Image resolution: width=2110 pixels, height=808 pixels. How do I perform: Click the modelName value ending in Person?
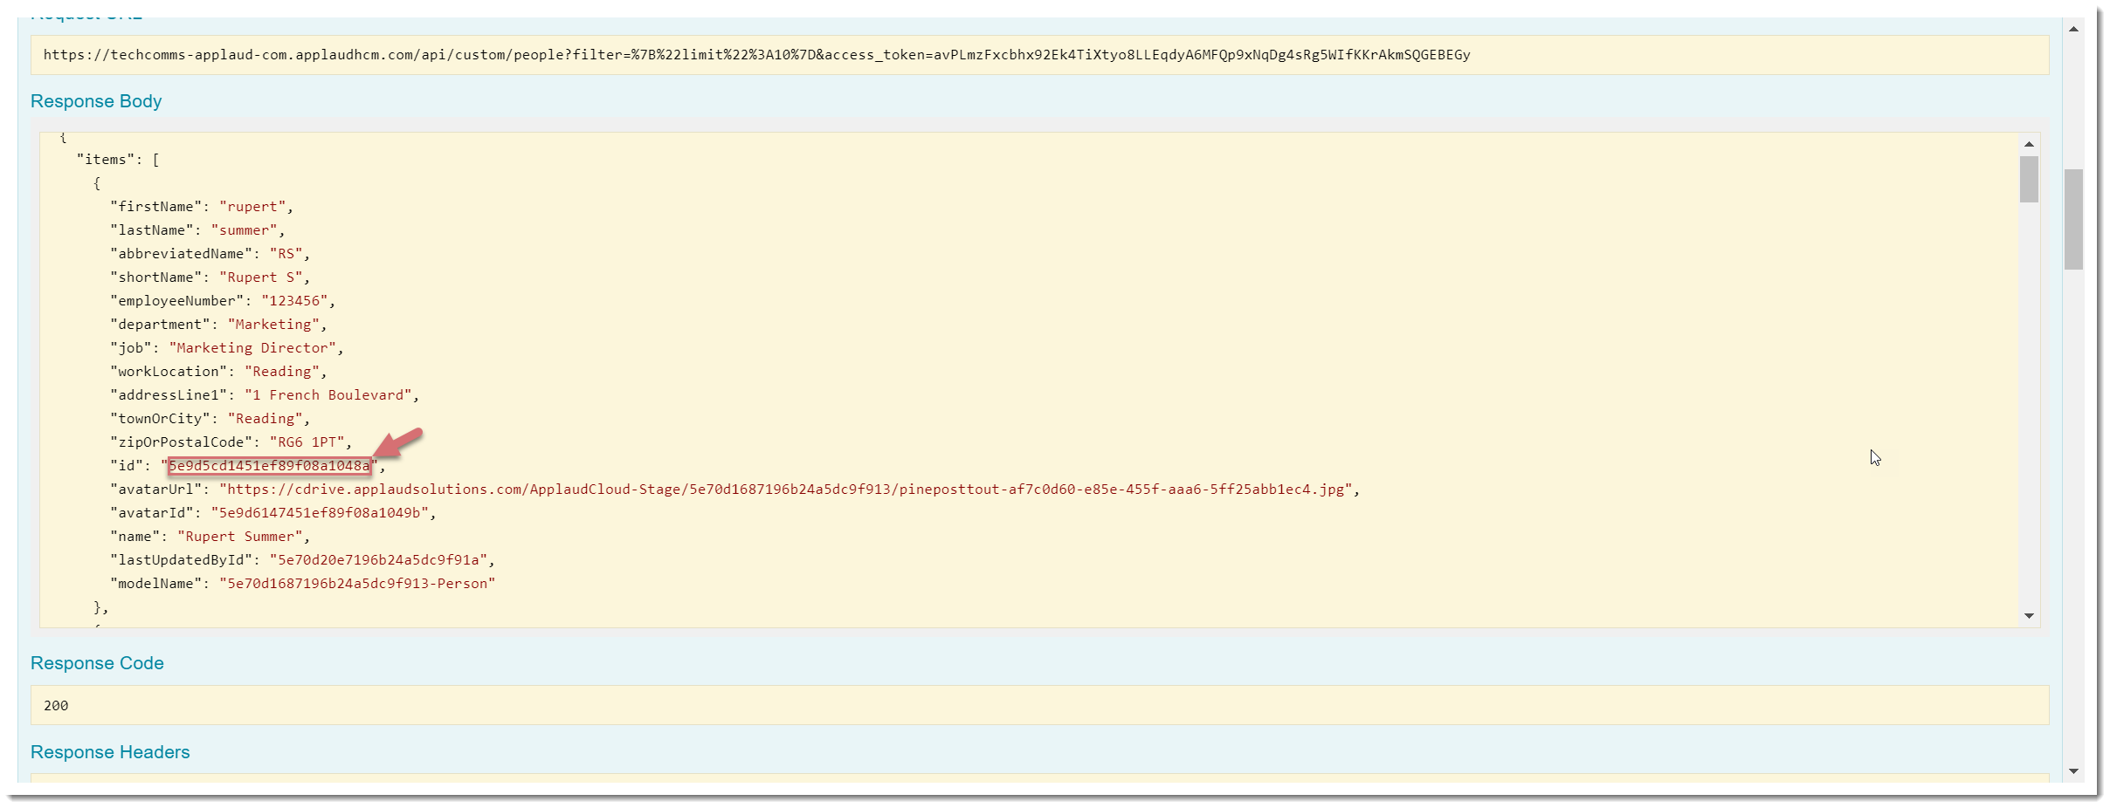[357, 584]
